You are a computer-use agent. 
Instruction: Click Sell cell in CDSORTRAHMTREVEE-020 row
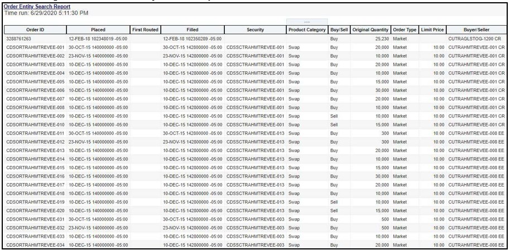(334, 210)
